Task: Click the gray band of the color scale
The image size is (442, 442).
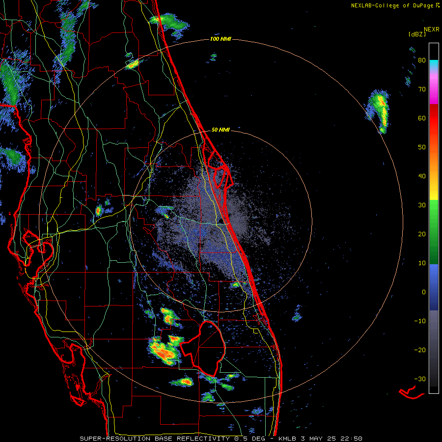Action: click(434, 335)
